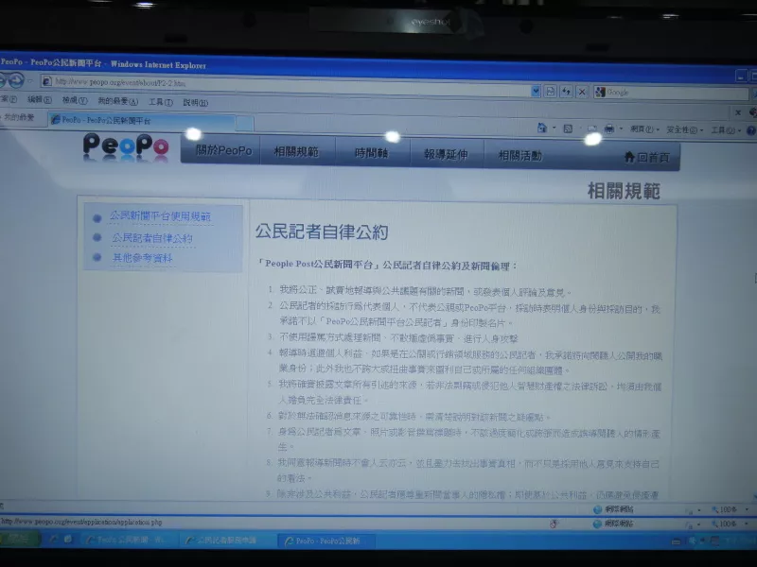Open the 相關規範 navigation tab

pos(296,152)
